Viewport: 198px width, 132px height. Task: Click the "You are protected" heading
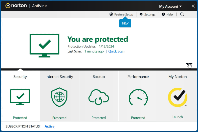98,39
